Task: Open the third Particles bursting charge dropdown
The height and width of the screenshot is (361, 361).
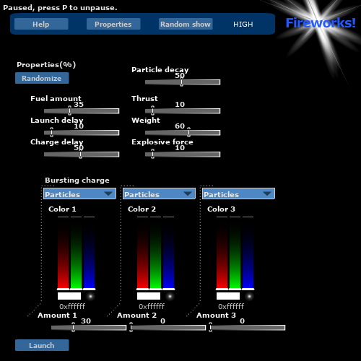Action: pyautogui.click(x=238, y=193)
